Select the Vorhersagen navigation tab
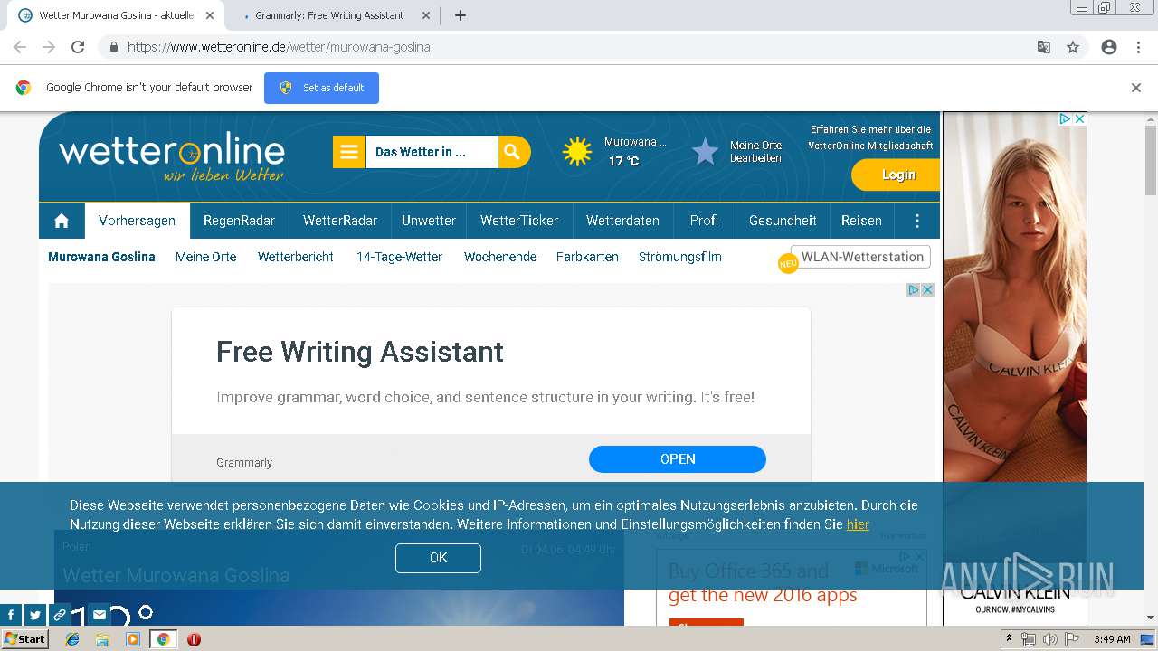 pos(138,221)
